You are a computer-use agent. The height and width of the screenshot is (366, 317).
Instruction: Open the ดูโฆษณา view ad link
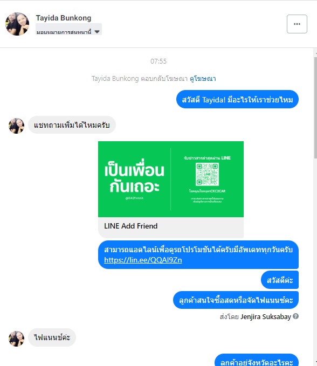coord(203,79)
